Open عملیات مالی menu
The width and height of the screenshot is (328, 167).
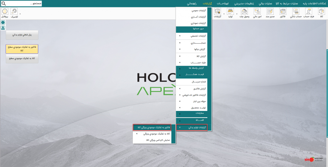coord(265,4)
